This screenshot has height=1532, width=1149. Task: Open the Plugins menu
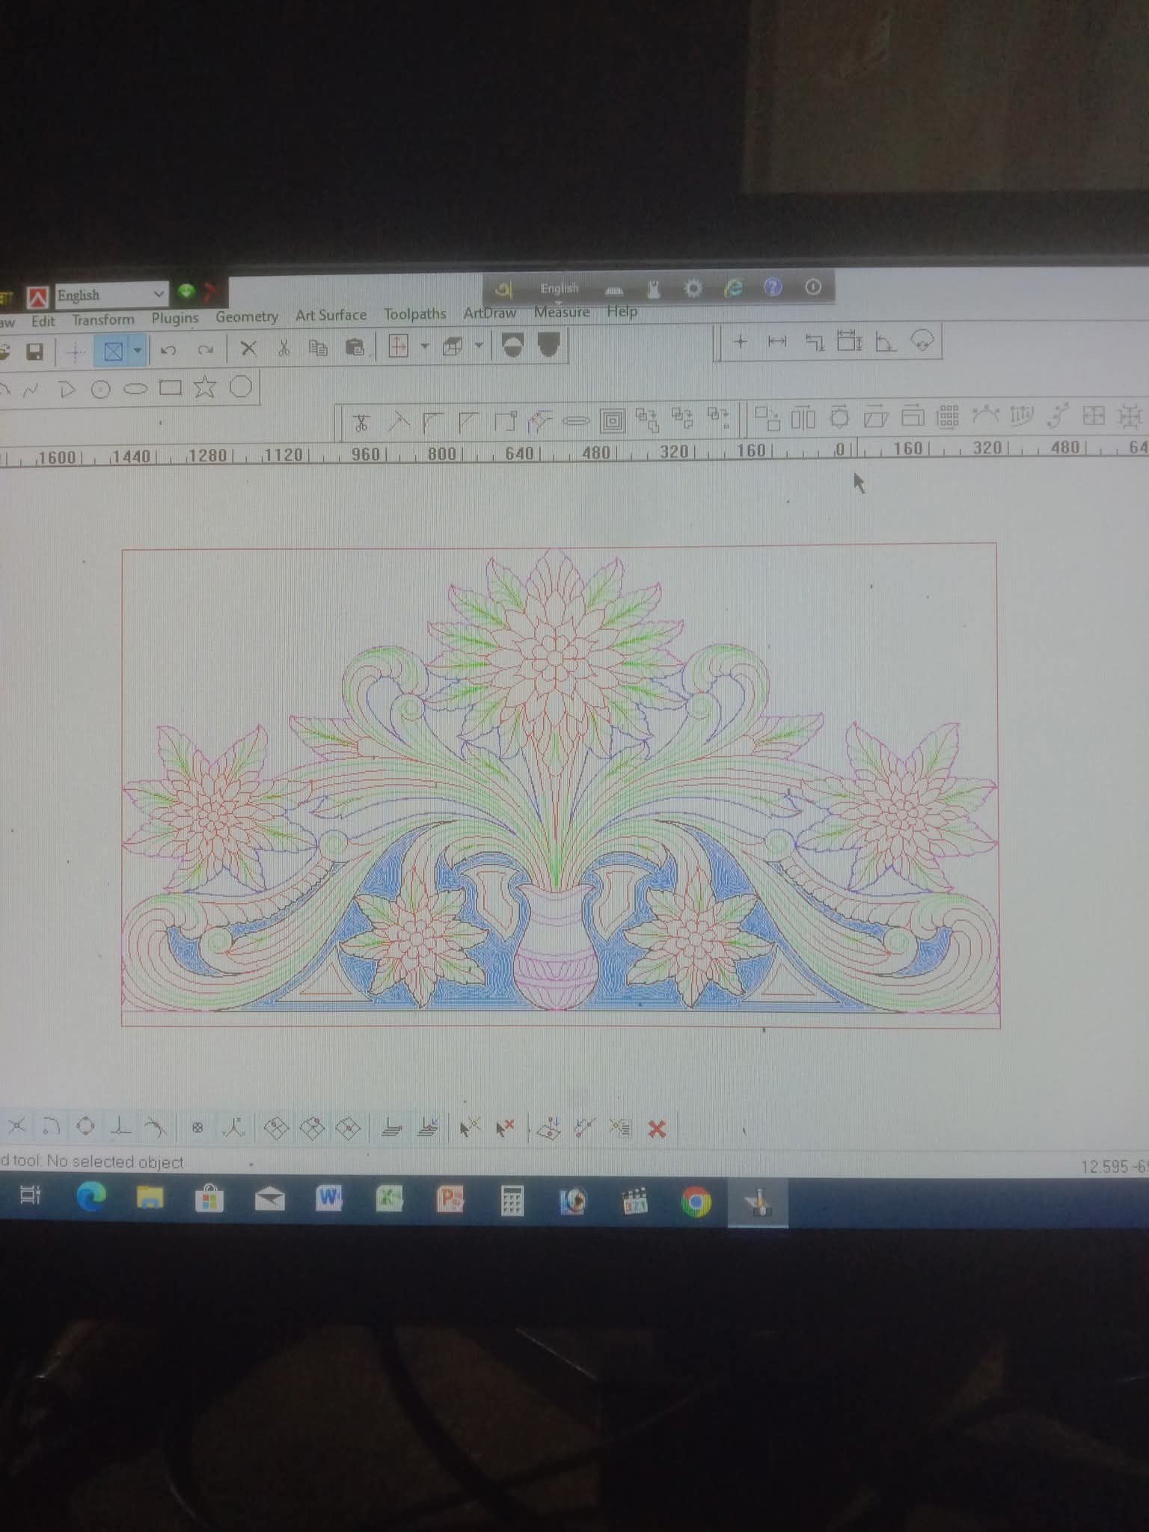[175, 318]
